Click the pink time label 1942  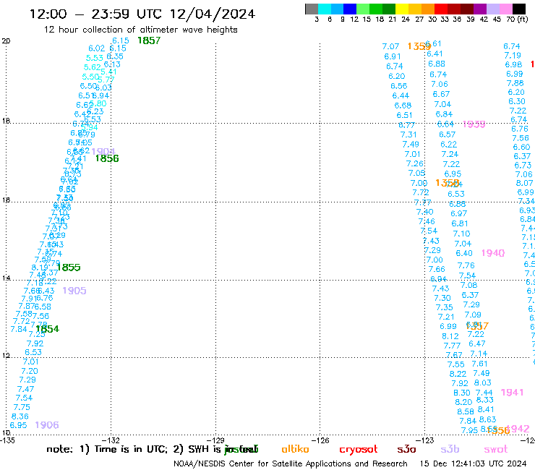click(518, 428)
